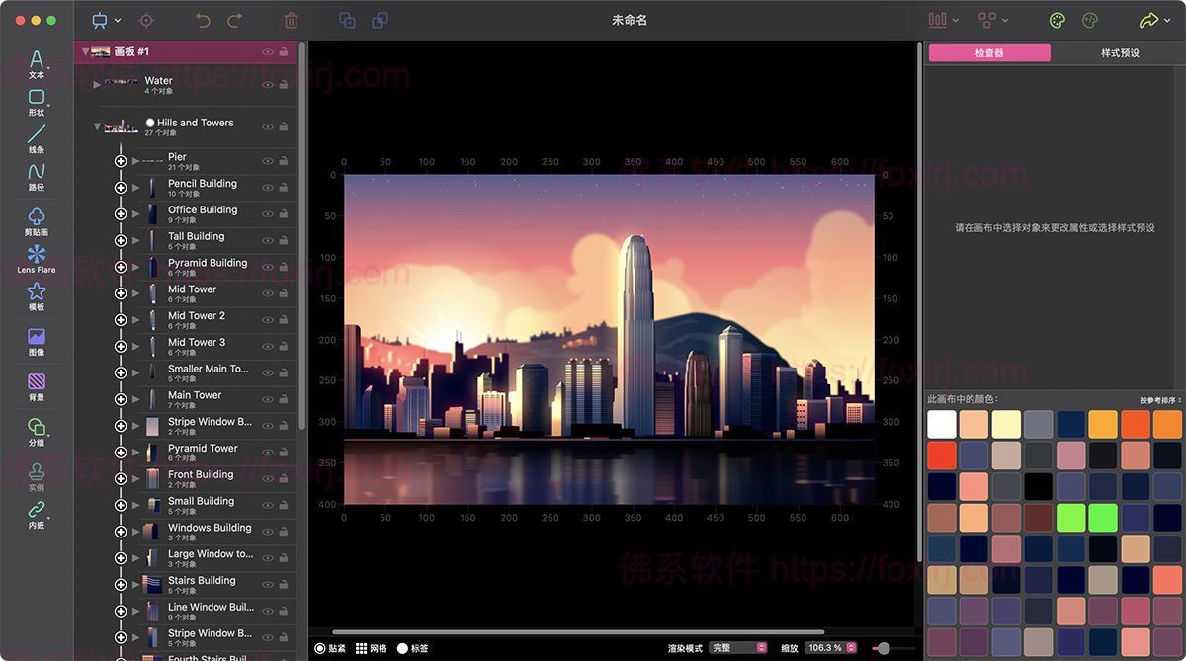Switch to the Inspector tab
Image resolution: width=1186 pixels, height=661 pixels.
tap(988, 53)
